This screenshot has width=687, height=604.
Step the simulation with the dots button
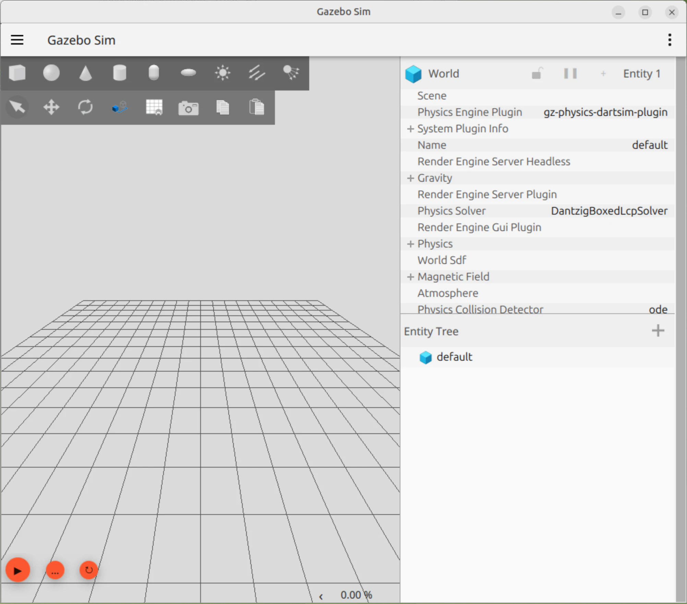tap(55, 570)
